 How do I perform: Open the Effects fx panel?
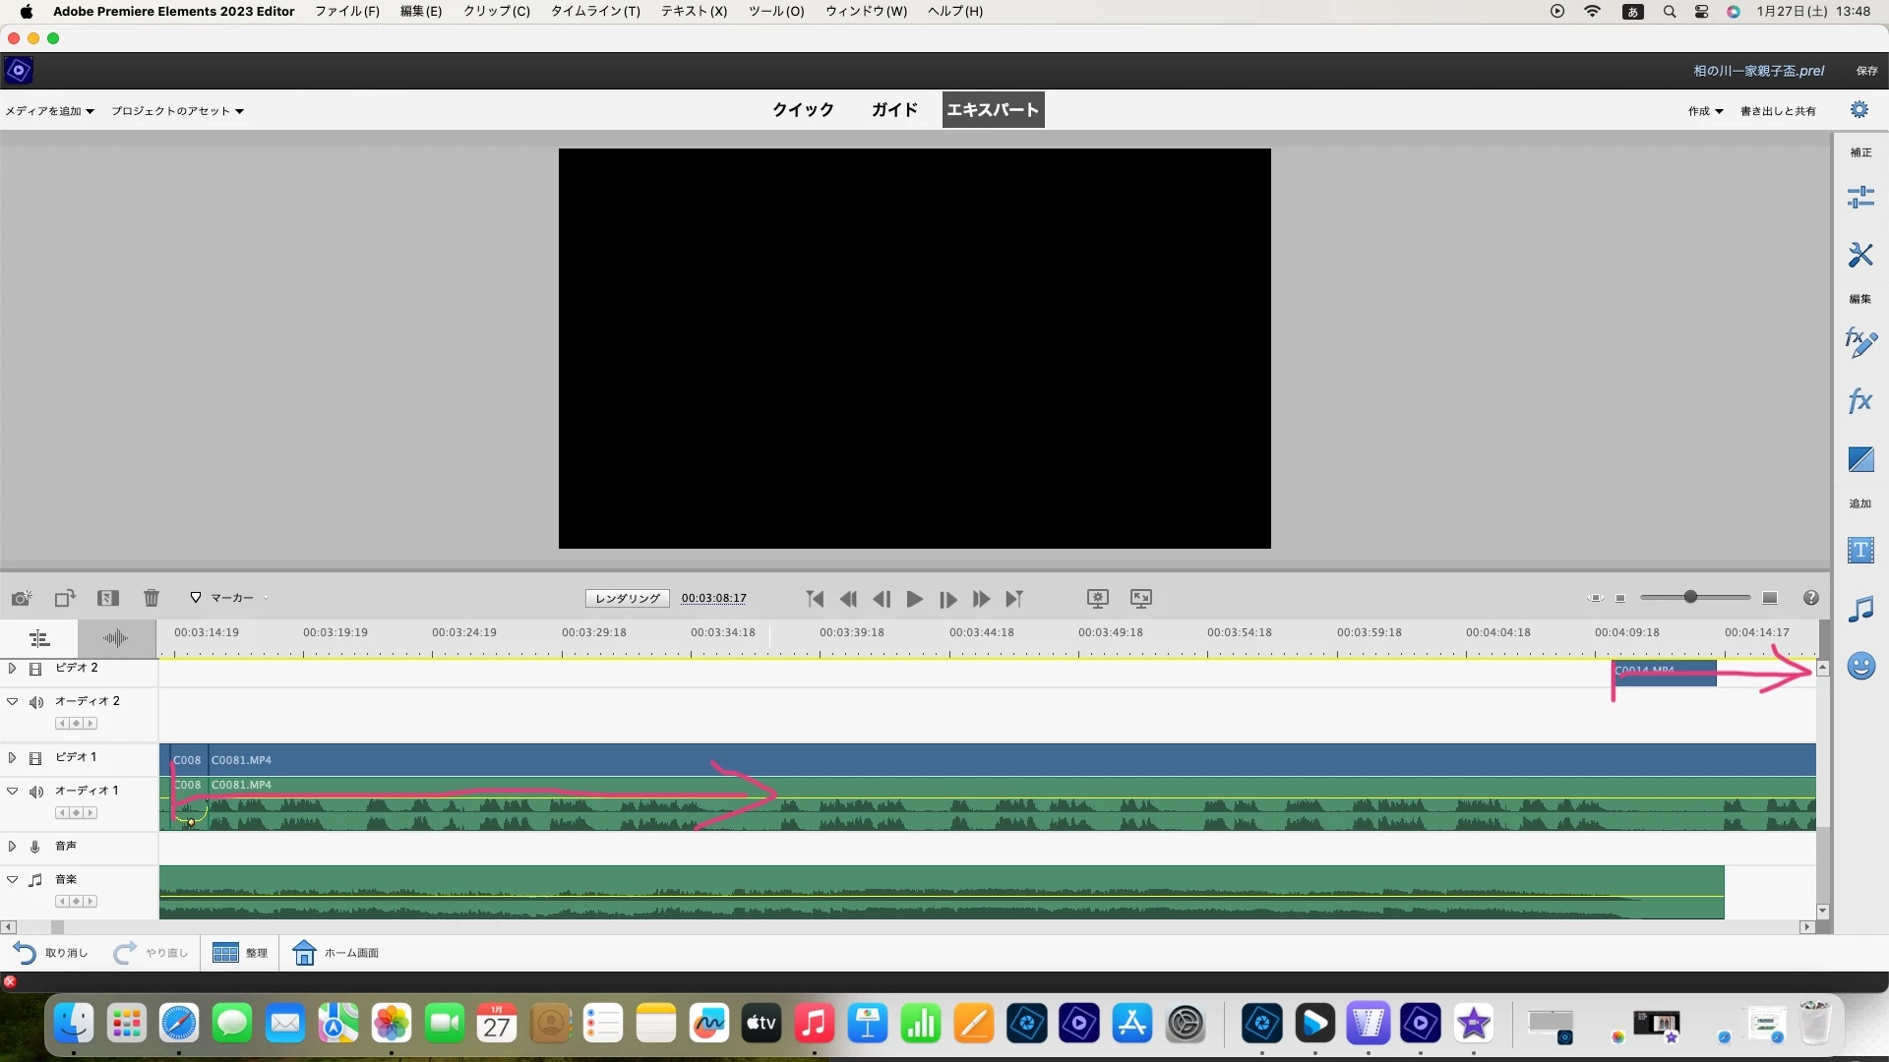point(1859,401)
